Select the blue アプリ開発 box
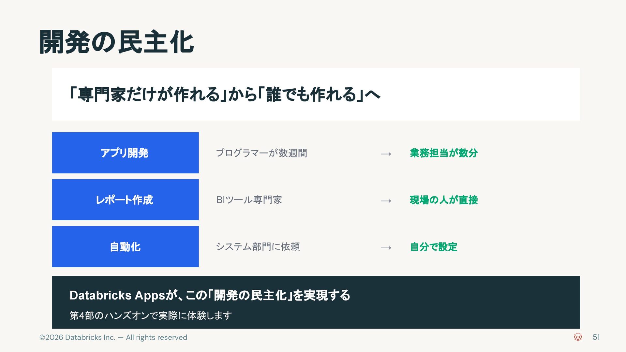The height and width of the screenshot is (352, 626). click(x=125, y=153)
